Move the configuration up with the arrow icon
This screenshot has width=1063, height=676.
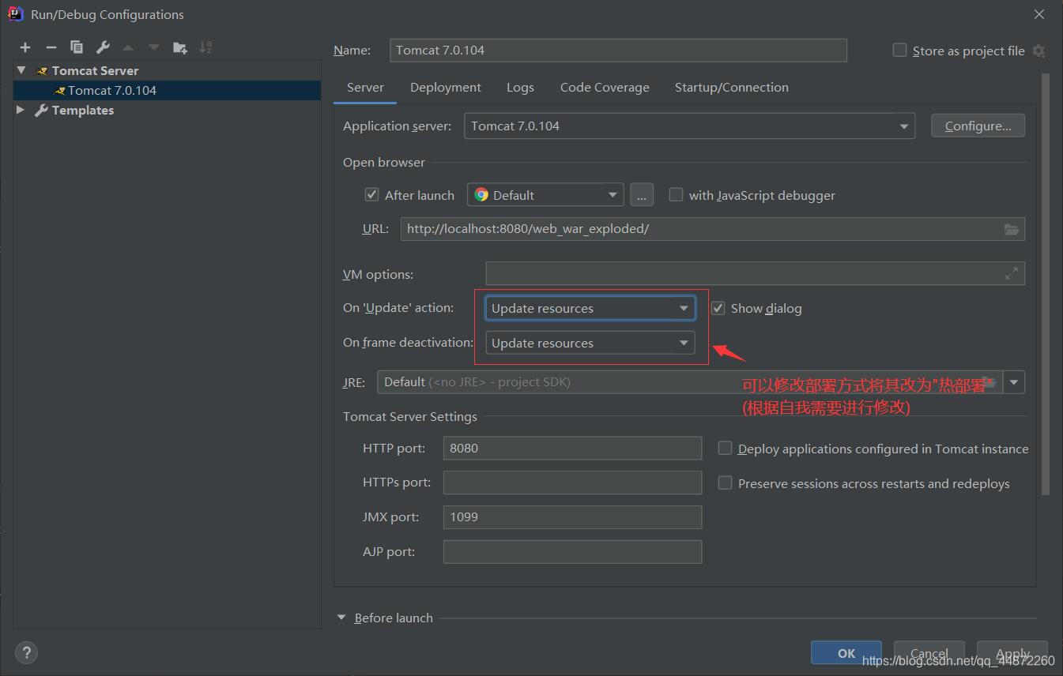[128, 47]
